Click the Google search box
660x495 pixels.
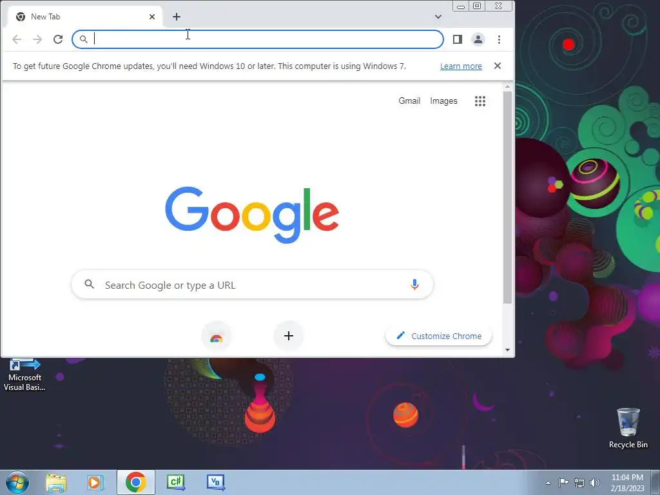tap(253, 285)
